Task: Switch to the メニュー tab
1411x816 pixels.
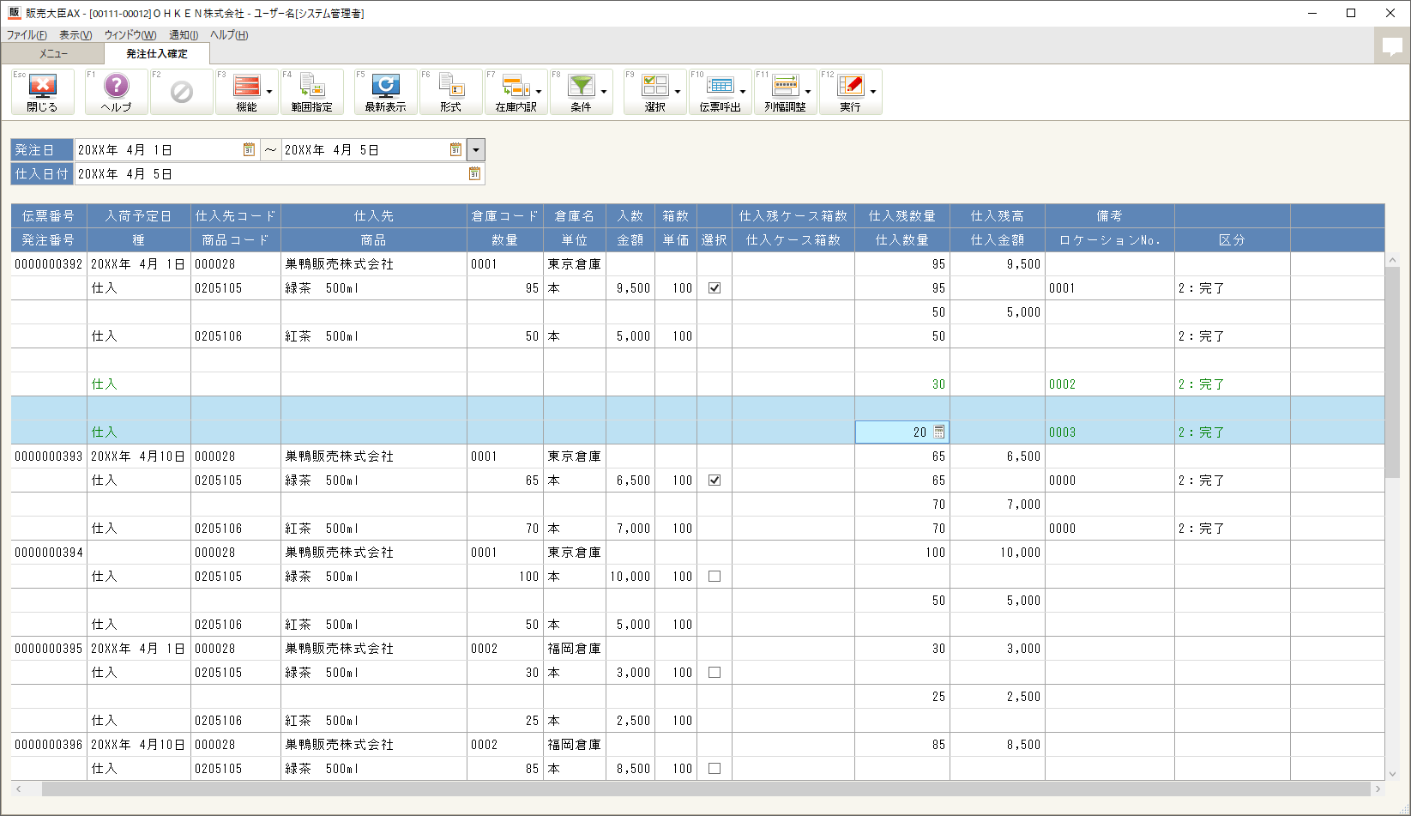Action: click(53, 53)
